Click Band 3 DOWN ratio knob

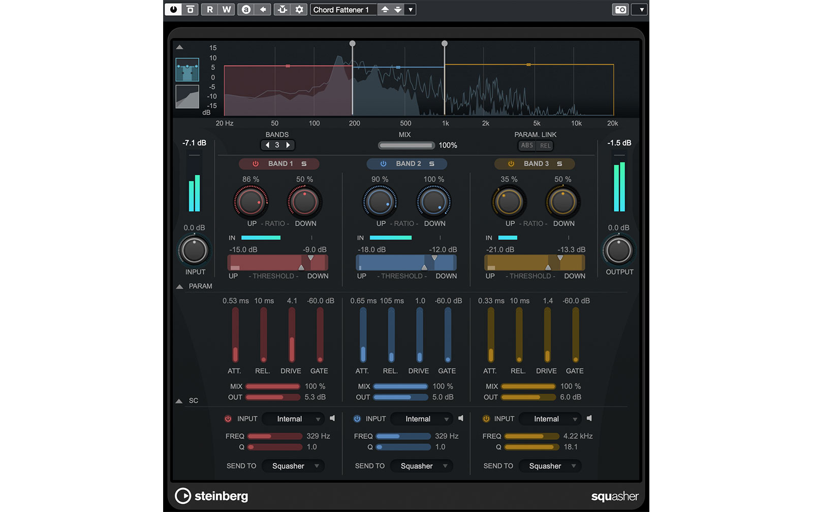pyautogui.click(x=562, y=202)
